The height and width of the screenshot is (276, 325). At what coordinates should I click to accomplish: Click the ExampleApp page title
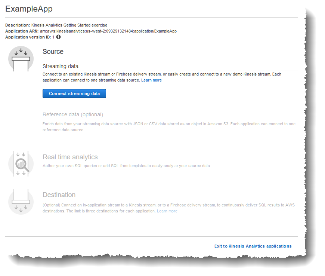pyautogui.click(x=29, y=9)
